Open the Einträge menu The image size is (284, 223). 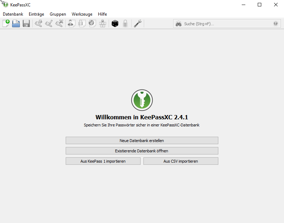tap(37, 14)
